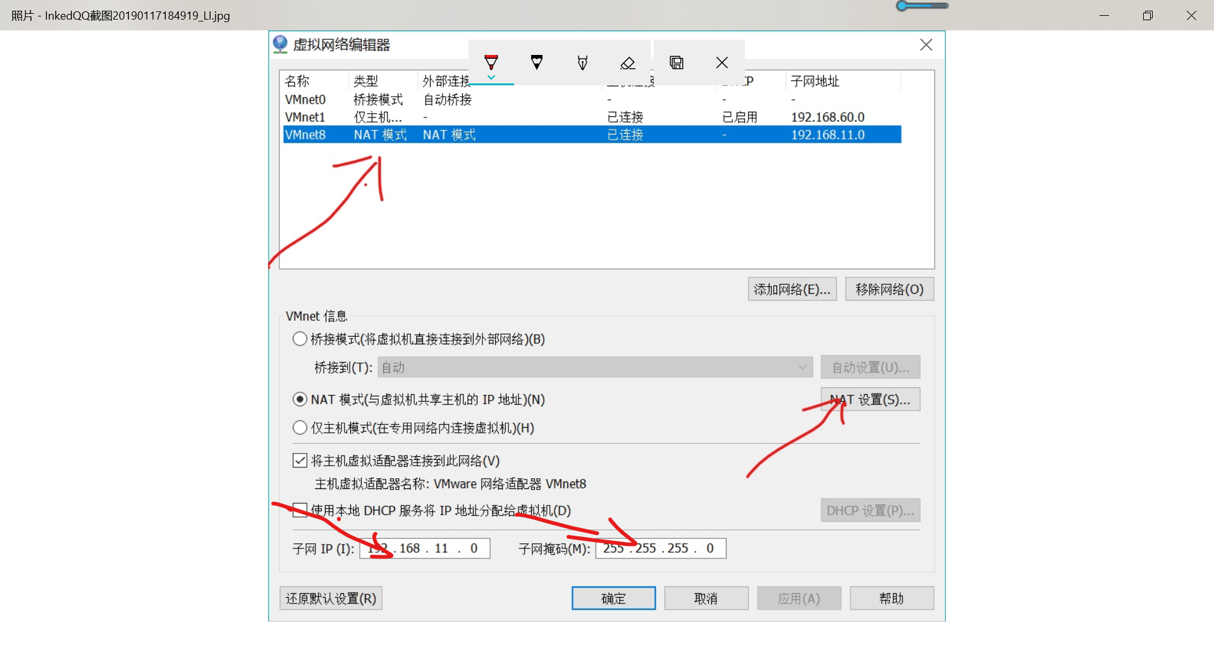The height and width of the screenshot is (652, 1214).
Task: Save a copy of the inked photo
Action: click(x=677, y=63)
